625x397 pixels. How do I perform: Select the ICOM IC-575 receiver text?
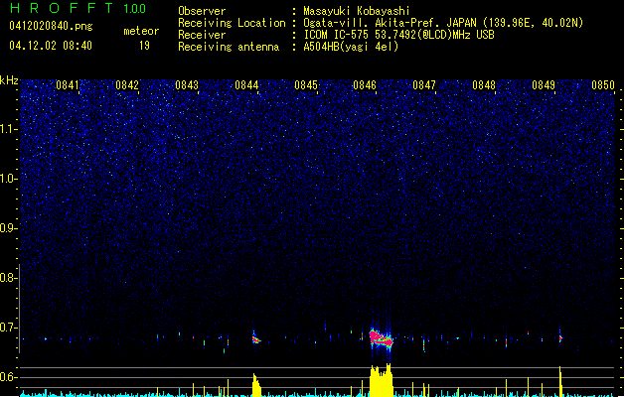398,35
